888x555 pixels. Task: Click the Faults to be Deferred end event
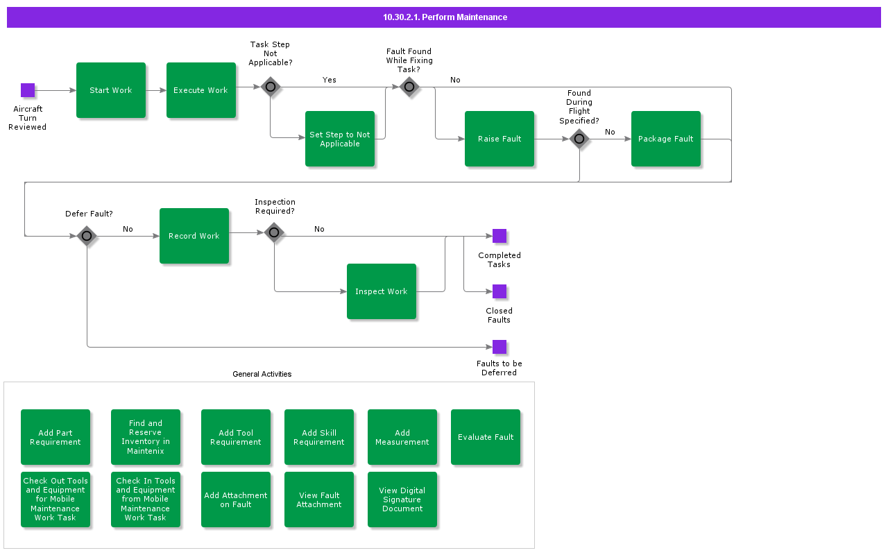point(499,347)
